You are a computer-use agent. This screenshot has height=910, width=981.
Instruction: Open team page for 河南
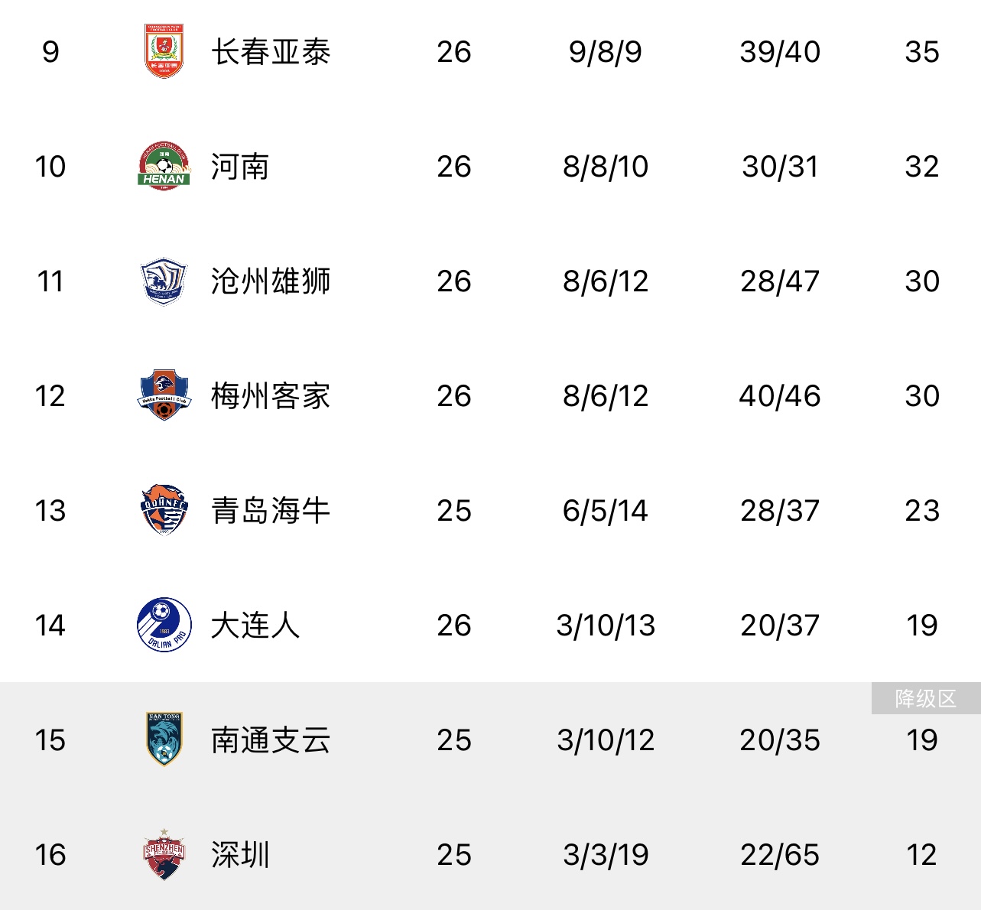240,167
